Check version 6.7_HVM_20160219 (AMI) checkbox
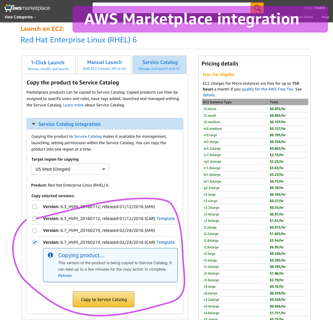 [x=35, y=230]
